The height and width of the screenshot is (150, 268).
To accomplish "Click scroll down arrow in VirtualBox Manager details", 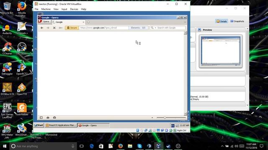I will 247,105.
